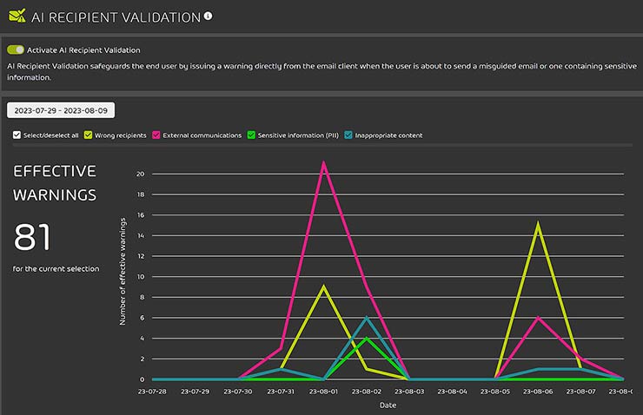Hide the green Sensitive information (PII) series
Image resolution: width=643 pixels, height=415 pixels.
pyautogui.click(x=252, y=135)
